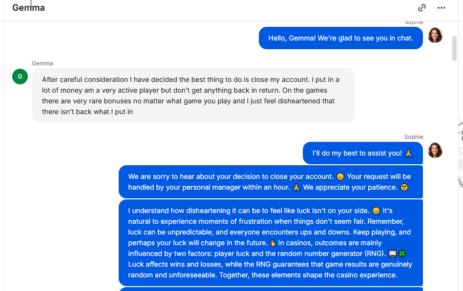This screenshot has height=291, width=463.
Task: Click the "Gemma" chat title
Action: (28, 8)
